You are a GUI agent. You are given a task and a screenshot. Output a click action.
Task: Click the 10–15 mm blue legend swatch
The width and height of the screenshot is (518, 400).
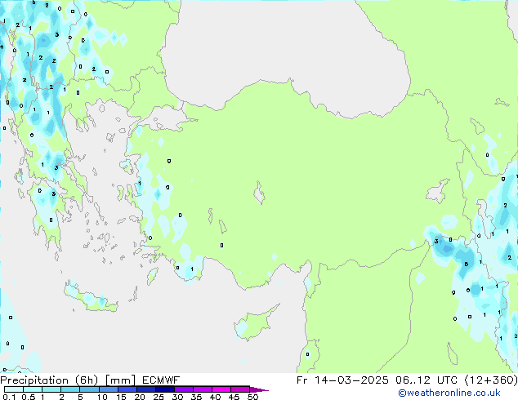108,389
